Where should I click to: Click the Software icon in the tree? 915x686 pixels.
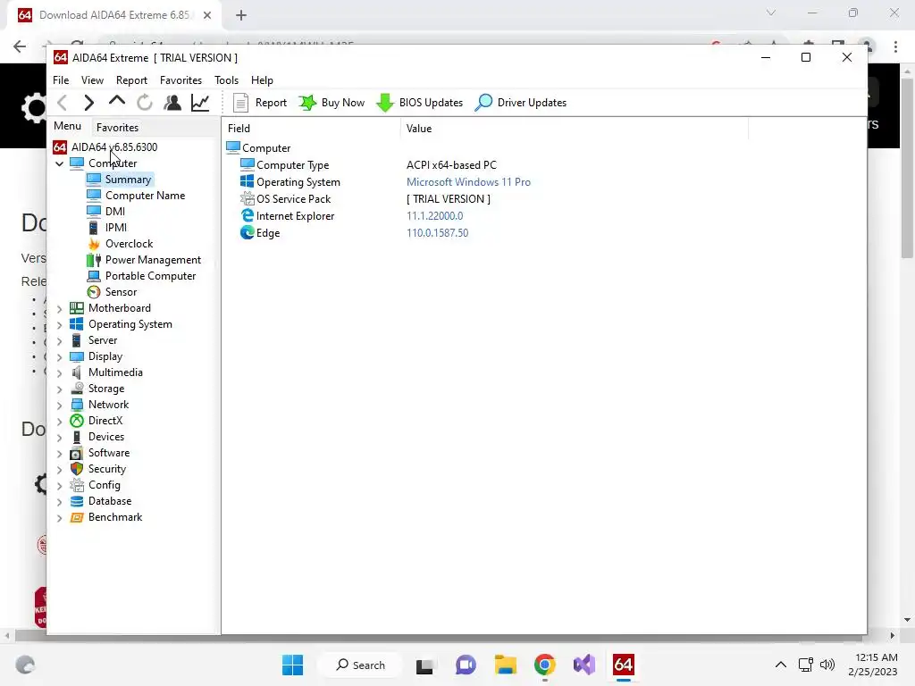click(x=77, y=453)
